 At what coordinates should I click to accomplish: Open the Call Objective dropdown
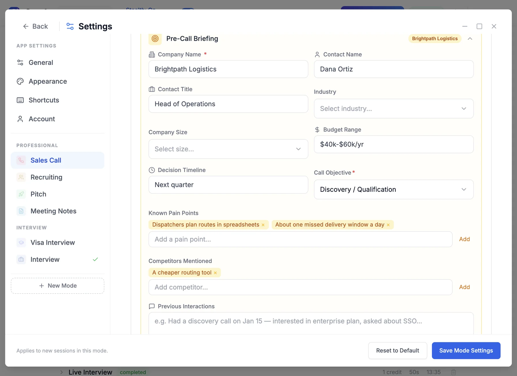pyautogui.click(x=393, y=190)
